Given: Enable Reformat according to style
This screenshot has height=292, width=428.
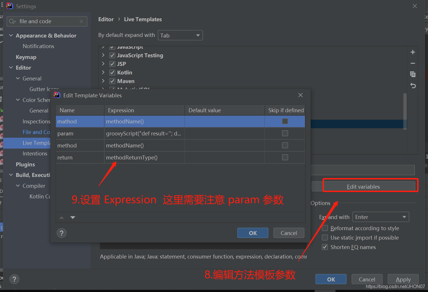Looking at the screenshot, I should (325, 228).
